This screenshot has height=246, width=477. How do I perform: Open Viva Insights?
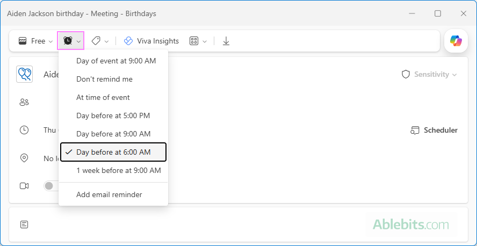coord(151,41)
